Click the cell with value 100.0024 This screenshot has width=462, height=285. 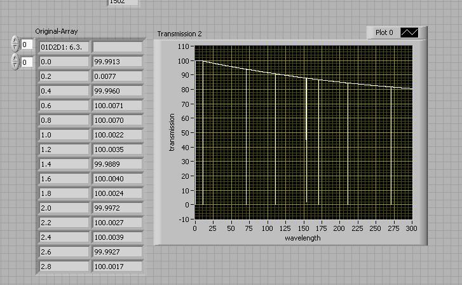(118, 193)
